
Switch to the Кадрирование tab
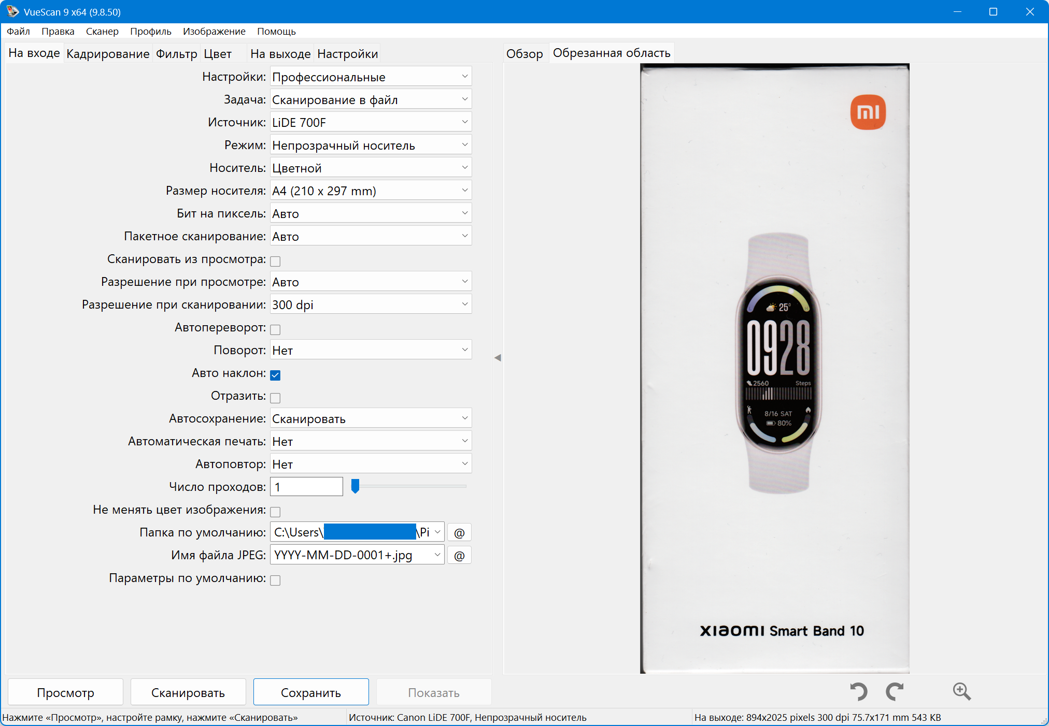108,54
